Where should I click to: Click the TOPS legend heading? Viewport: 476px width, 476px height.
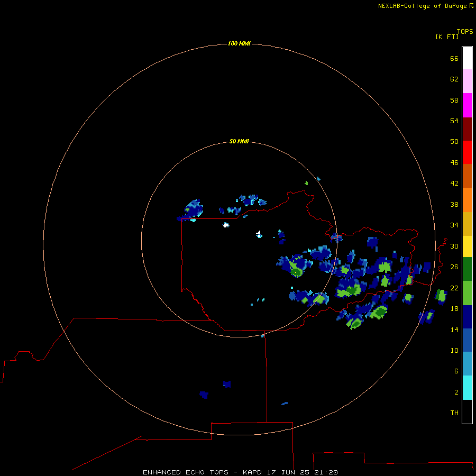coord(465,31)
